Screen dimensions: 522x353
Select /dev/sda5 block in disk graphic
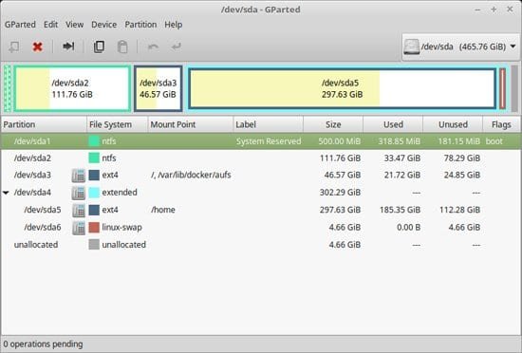coord(343,88)
